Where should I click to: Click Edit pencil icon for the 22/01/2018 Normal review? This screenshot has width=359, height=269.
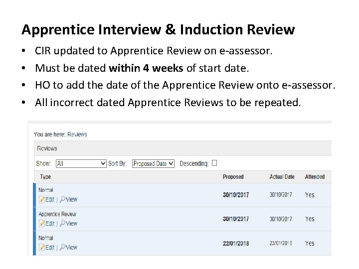[42, 248]
